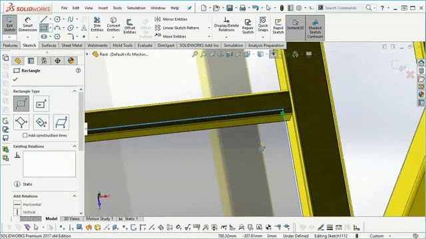Collapse the Add Relations section

click(75, 196)
